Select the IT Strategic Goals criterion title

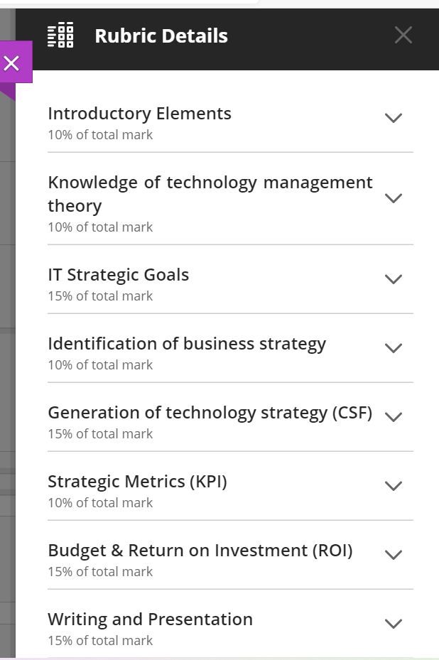pyautogui.click(x=118, y=275)
